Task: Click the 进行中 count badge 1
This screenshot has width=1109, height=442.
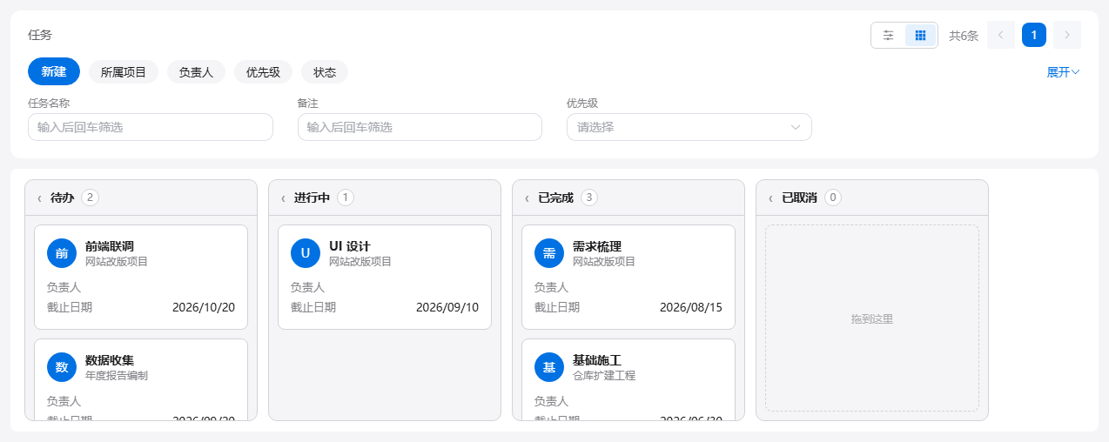Action: point(346,198)
